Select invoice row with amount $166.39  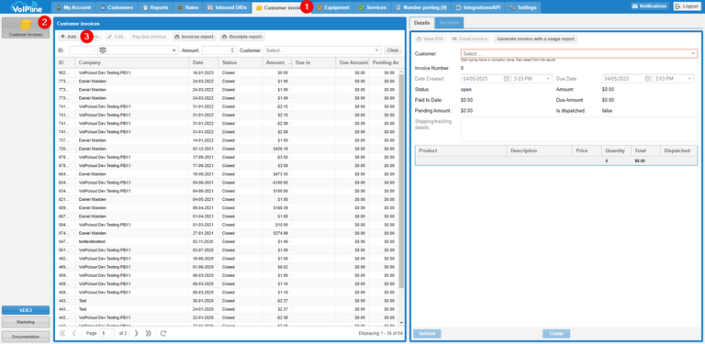(228, 207)
